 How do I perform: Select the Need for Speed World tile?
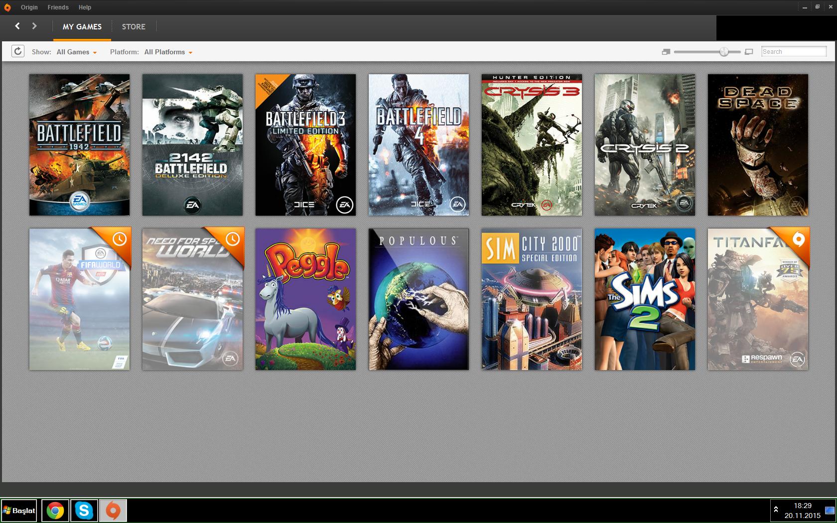click(192, 299)
